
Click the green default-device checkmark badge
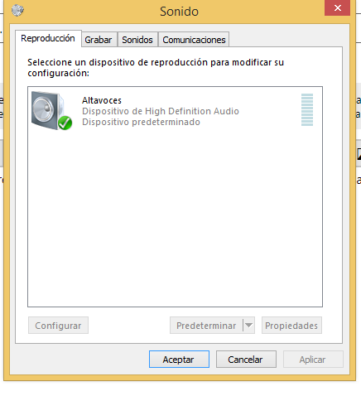click(x=65, y=123)
